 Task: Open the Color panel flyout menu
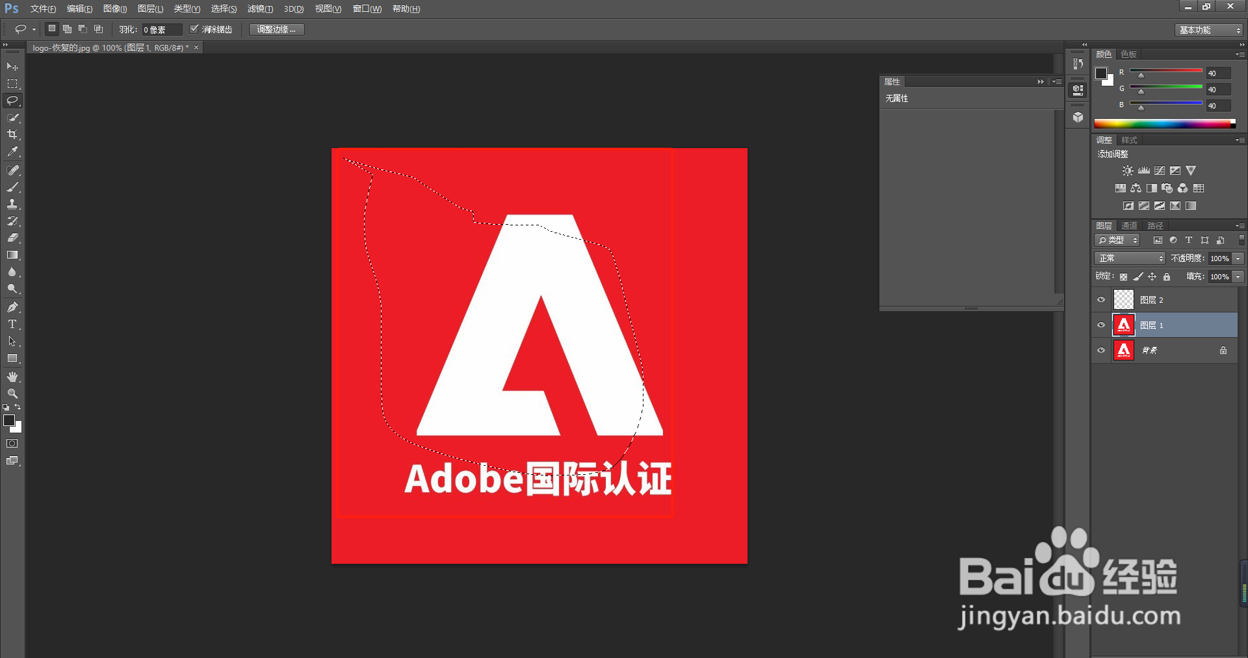point(1240,55)
